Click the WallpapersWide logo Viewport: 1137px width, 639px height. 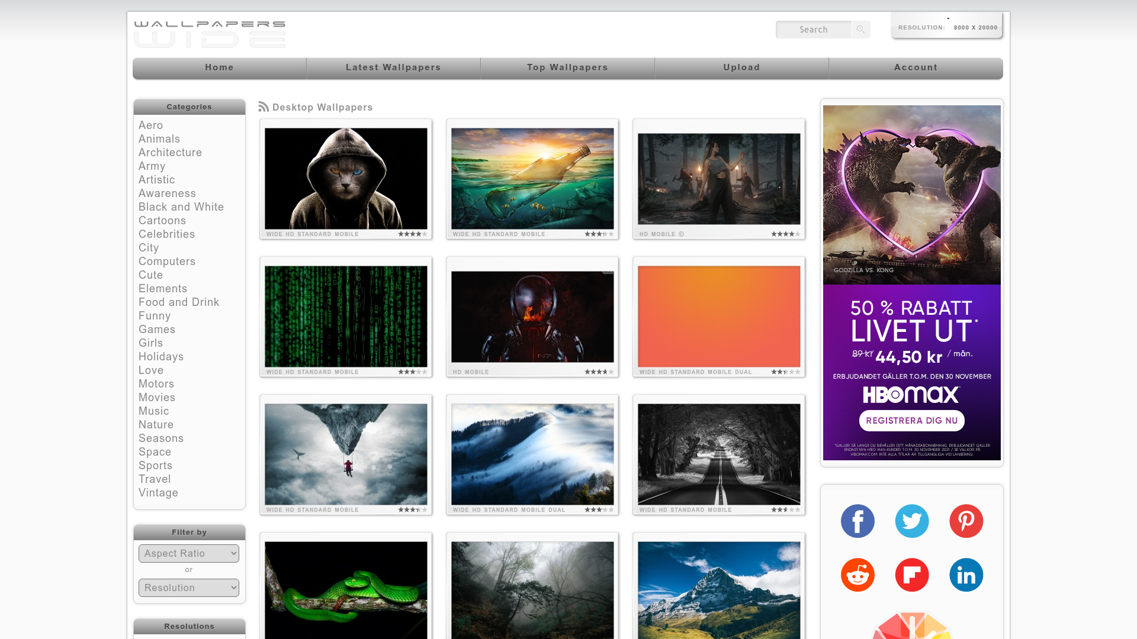(x=210, y=34)
